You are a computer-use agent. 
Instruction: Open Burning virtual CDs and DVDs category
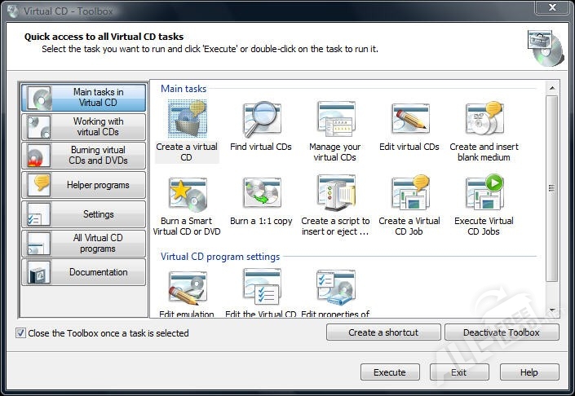point(84,156)
